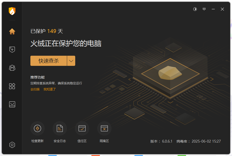Image resolution: width=232 pixels, height=156 pixels.
Task: Open settings with the gear icon
Action: click(12, 145)
